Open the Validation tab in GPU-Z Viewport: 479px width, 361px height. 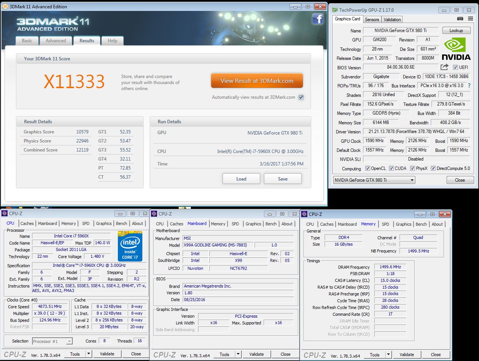pyautogui.click(x=392, y=20)
